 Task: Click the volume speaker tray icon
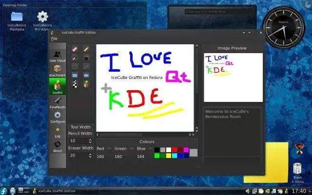click(x=248, y=191)
